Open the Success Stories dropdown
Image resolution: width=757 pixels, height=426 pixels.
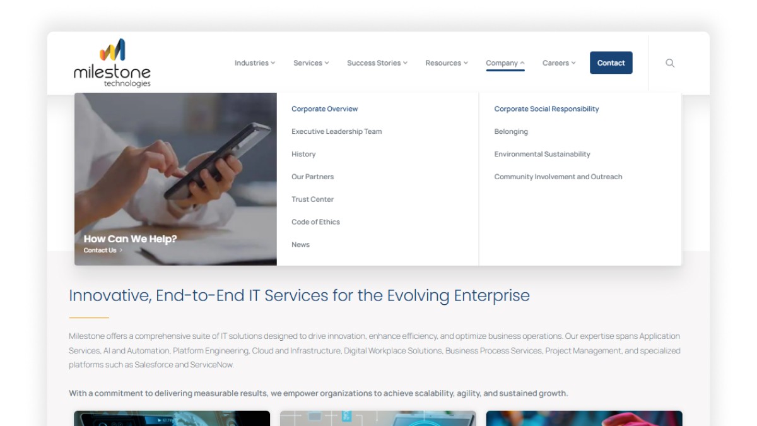pos(377,63)
